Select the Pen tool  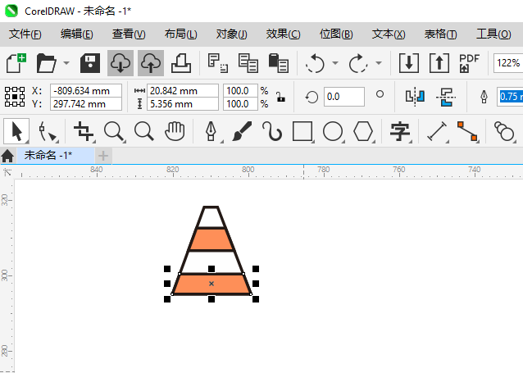(x=211, y=131)
